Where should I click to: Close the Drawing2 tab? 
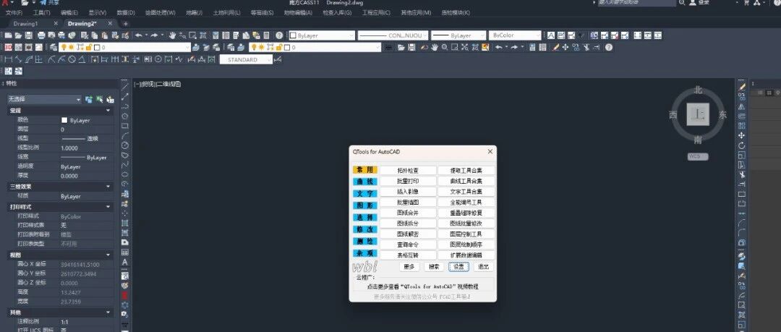click(110, 23)
